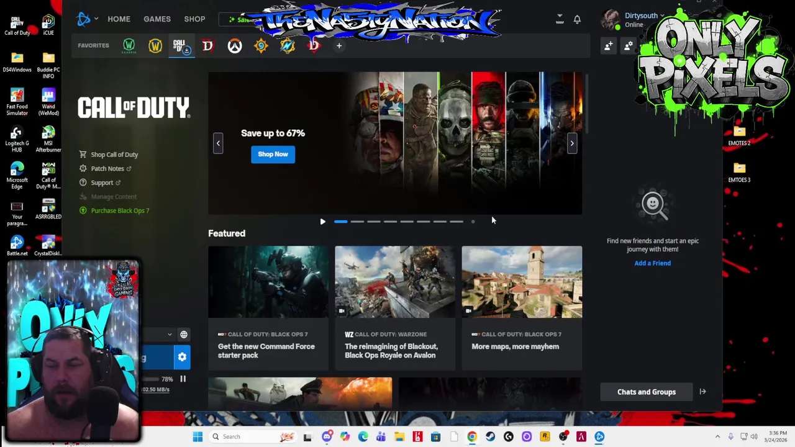The height and width of the screenshot is (447, 795).
Task: Open Battle.net desktop shortcut
Action: 17,244
